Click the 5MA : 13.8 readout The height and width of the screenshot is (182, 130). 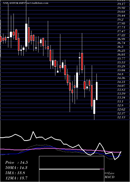tap(15, 173)
